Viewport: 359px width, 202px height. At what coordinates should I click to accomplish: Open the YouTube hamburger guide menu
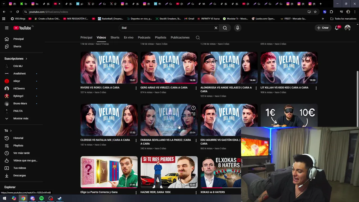click(7, 28)
